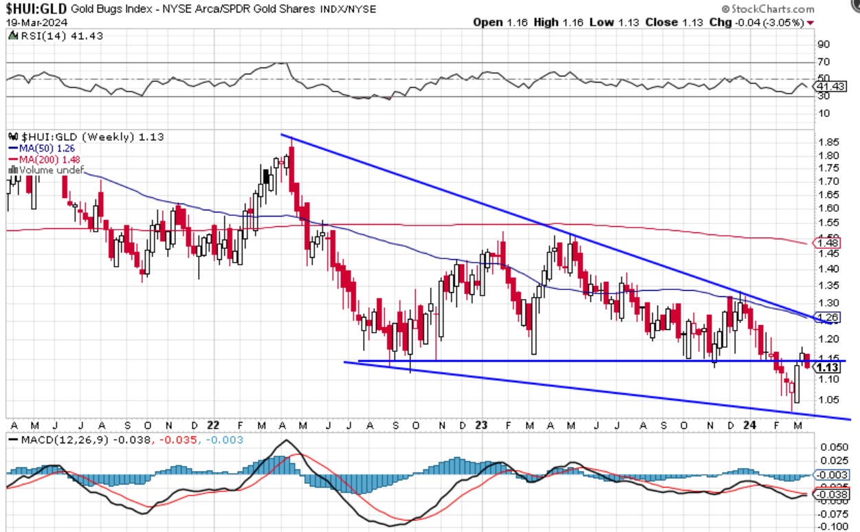The height and width of the screenshot is (532, 860).
Task: Click the red down-arrow after the Chg value
Action: pyautogui.click(x=810, y=23)
